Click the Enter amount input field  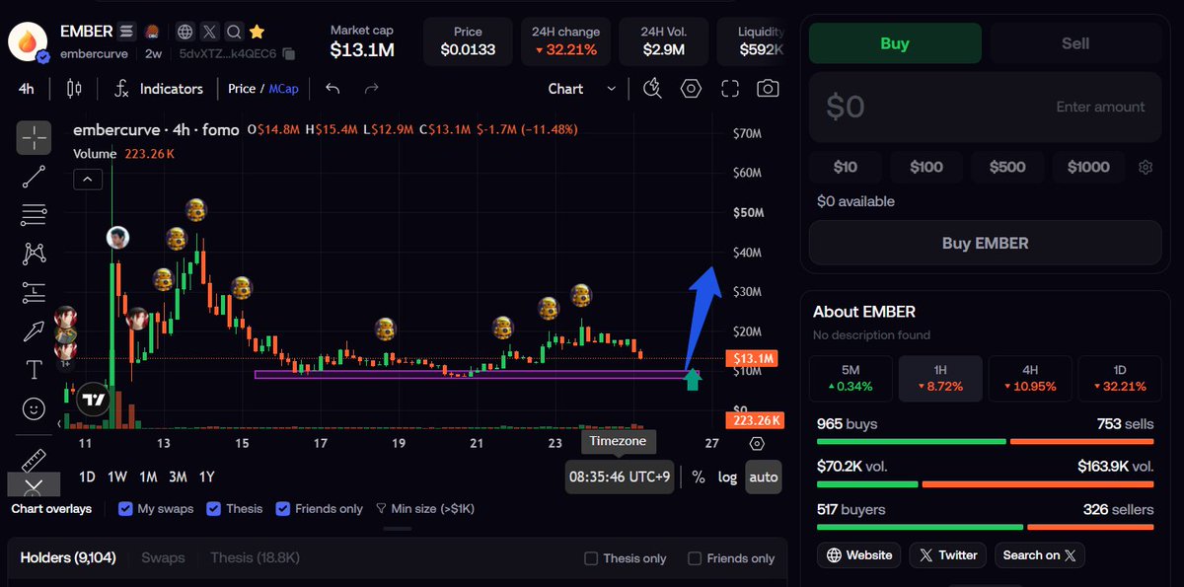tap(985, 107)
